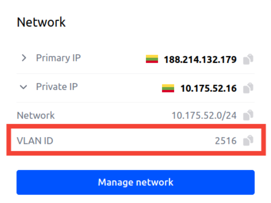Select the 188.214.132.179 address text
This screenshot has width=271, height=203.
tap(200, 60)
